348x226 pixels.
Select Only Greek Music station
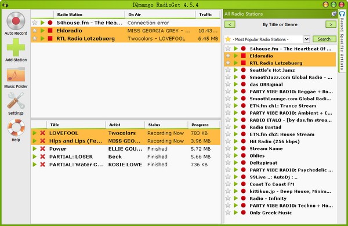[280, 213]
